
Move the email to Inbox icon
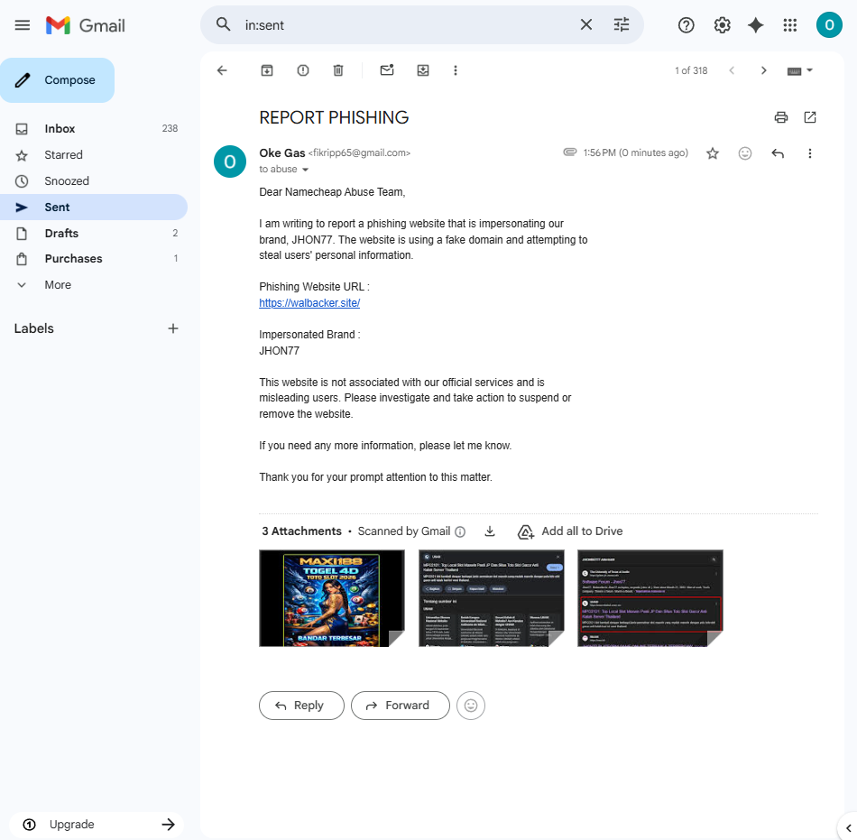click(x=423, y=70)
